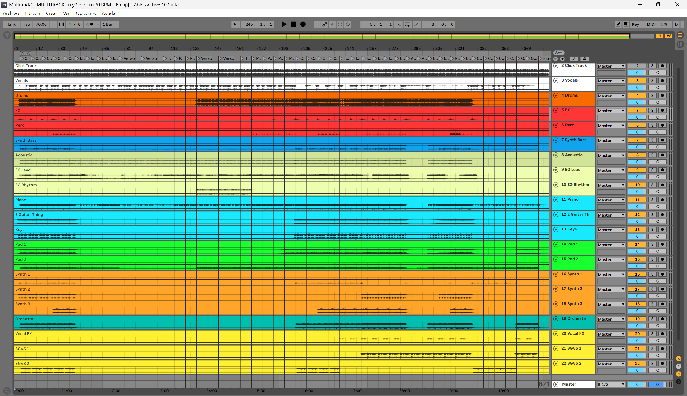The width and height of the screenshot is (687, 396).
Task: Toggle the Automation Arm button
Action: pyautogui.click(x=325, y=24)
